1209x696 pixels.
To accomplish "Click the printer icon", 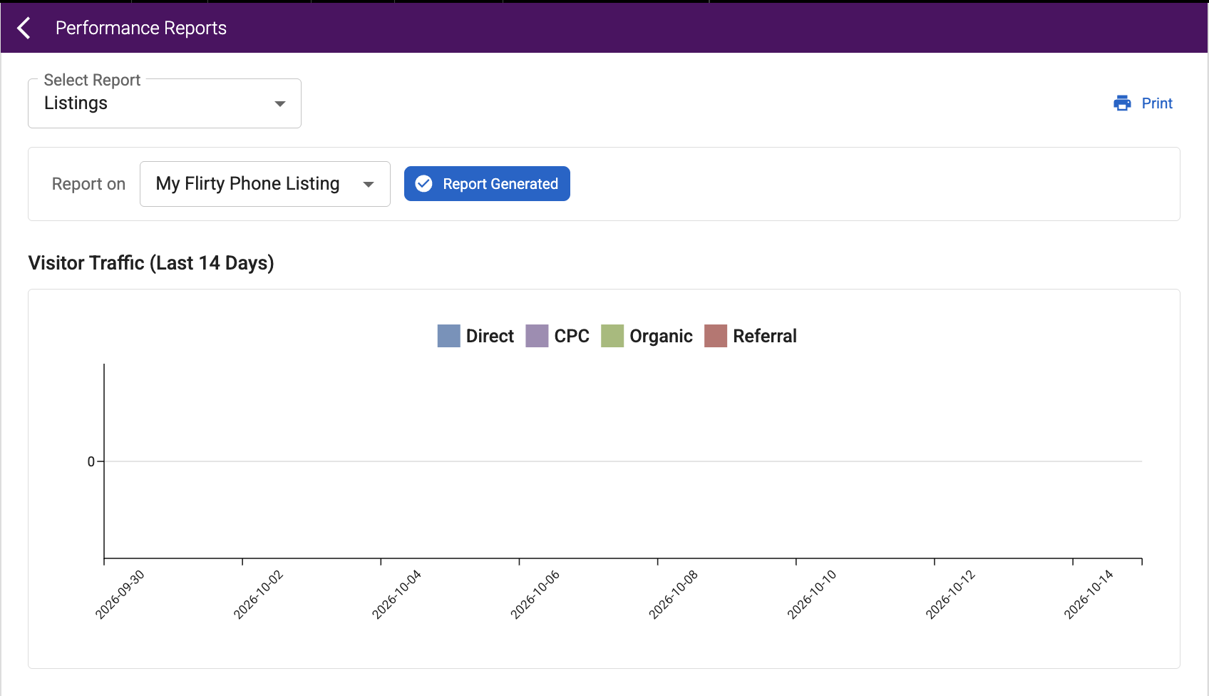I will tap(1122, 103).
